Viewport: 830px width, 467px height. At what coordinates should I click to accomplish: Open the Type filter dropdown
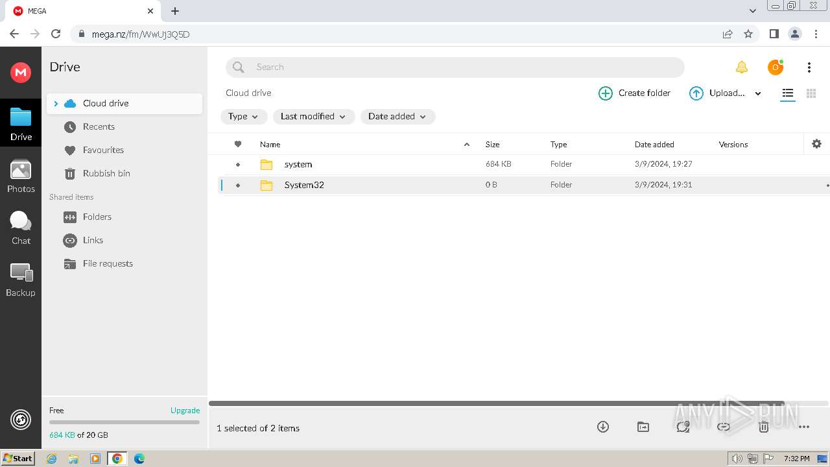[x=243, y=117]
